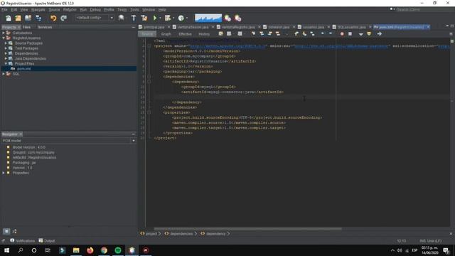Click the Build Project hammer icon
Screen dimensions: 455x256
coord(134,18)
